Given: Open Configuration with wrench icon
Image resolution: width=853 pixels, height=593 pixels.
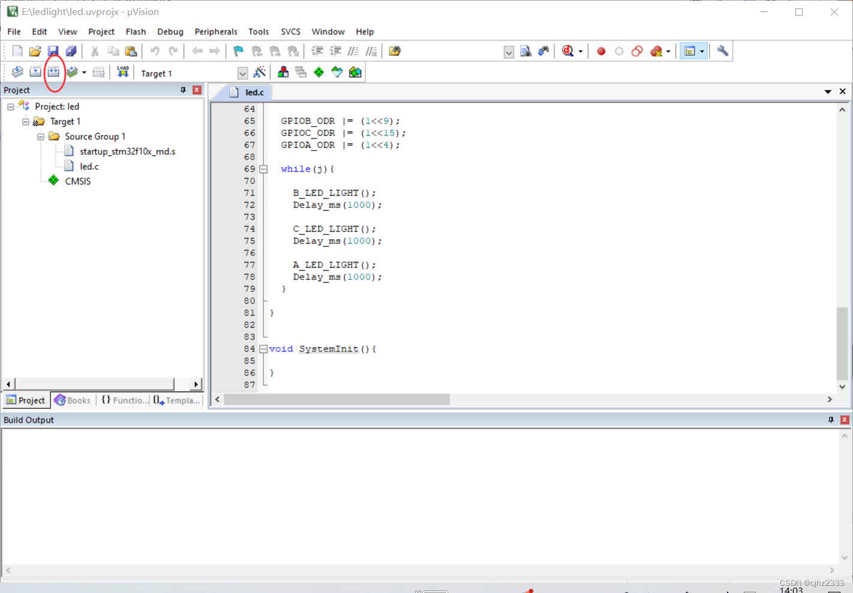Looking at the screenshot, I should (723, 52).
